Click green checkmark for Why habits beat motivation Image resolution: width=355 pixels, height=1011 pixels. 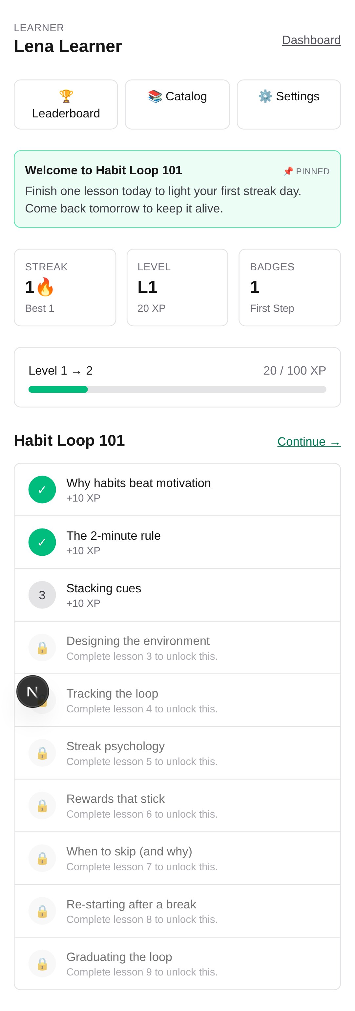coord(42,489)
